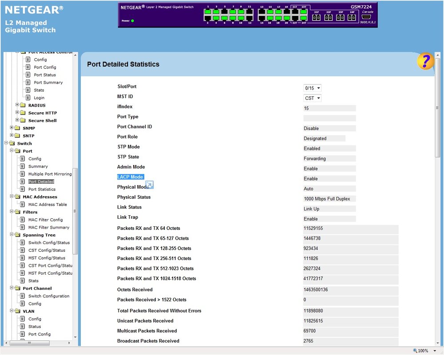The height and width of the screenshot is (355, 444).
Task: Collapse the MAC Addresses node
Action: [x=12, y=196]
